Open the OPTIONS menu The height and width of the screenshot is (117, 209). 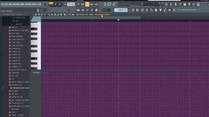[28, 4]
